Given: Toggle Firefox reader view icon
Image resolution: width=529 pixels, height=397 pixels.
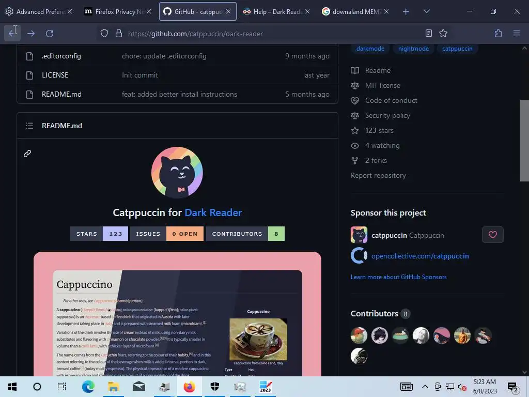Looking at the screenshot, I should click(x=428, y=33).
